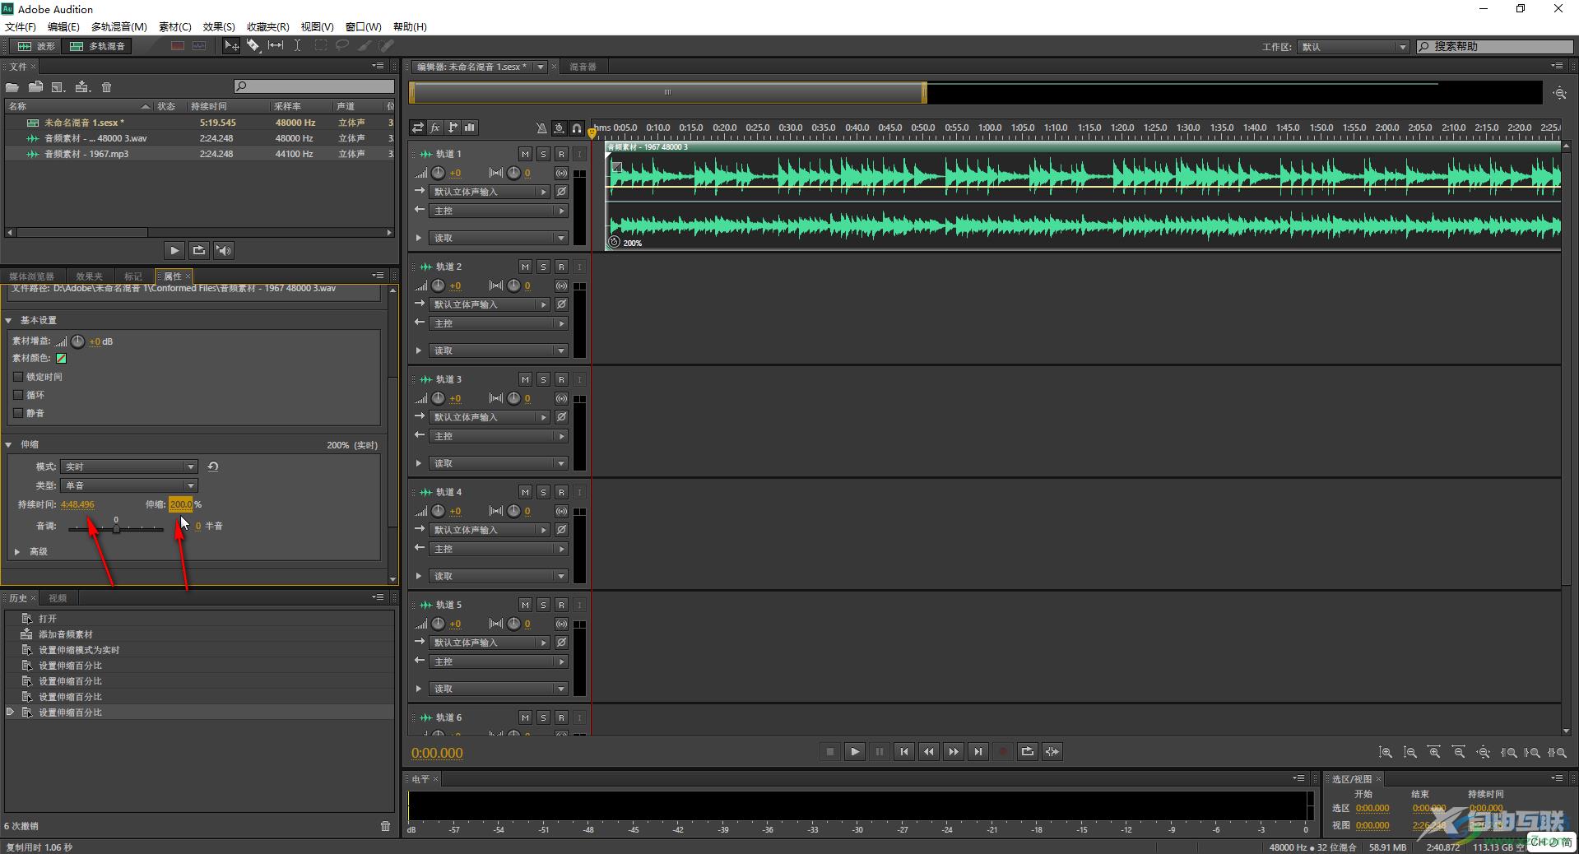This screenshot has width=1579, height=854.
Task: Click Record button in transport
Action: click(x=1003, y=751)
